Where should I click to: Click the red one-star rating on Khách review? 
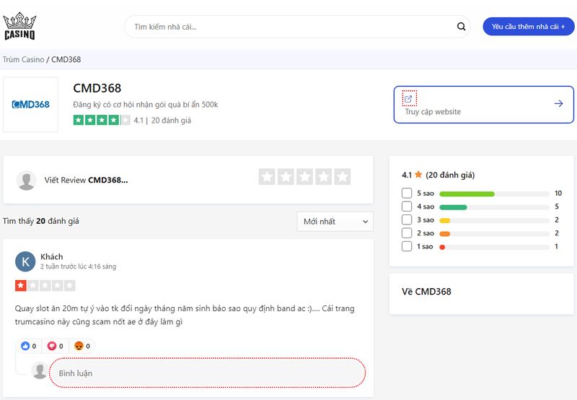click(45, 285)
